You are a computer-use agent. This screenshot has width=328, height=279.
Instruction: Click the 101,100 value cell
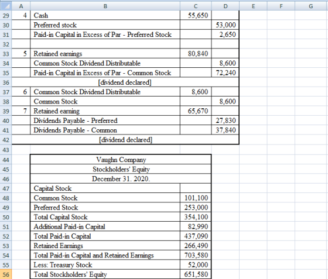196,198
